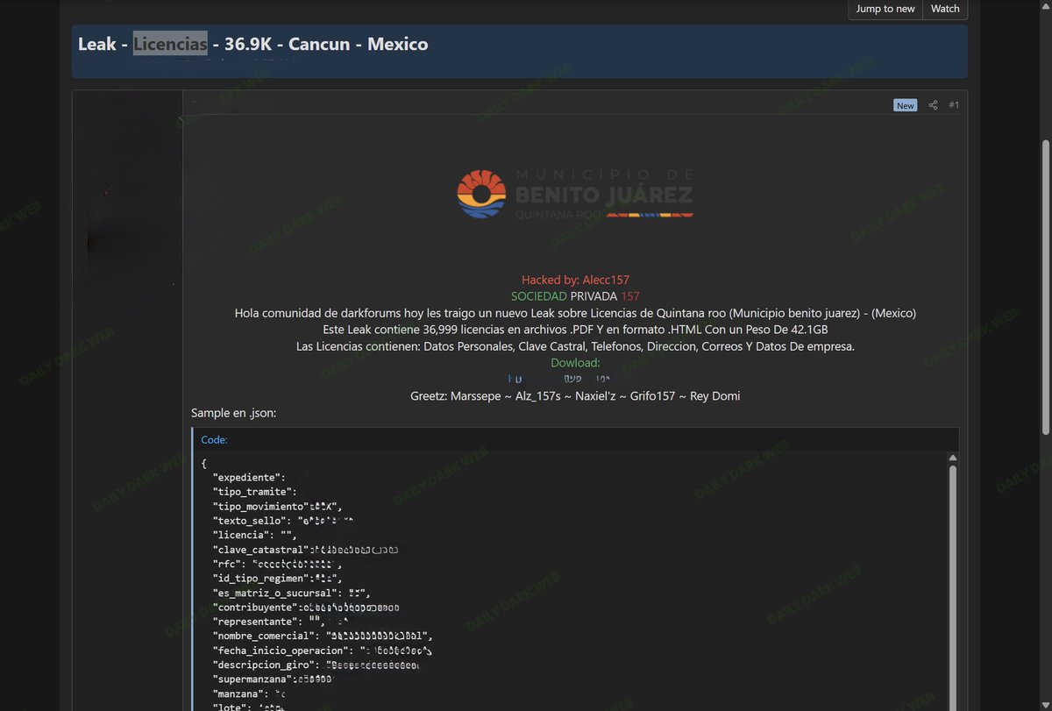Click the "expediente" key in the JSON
Screen dimensions: 1052x711
tap(249, 478)
